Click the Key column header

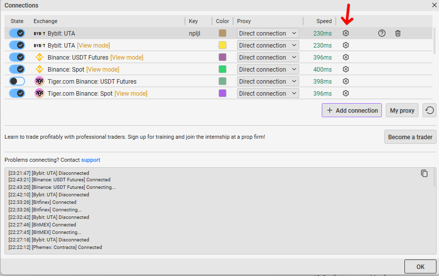[193, 21]
